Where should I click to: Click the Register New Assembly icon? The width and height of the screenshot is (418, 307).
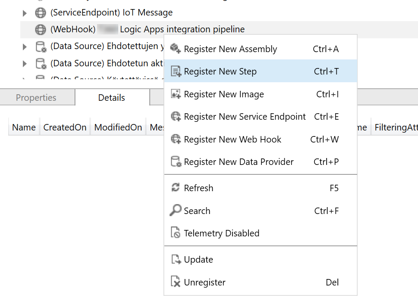(x=176, y=49)
